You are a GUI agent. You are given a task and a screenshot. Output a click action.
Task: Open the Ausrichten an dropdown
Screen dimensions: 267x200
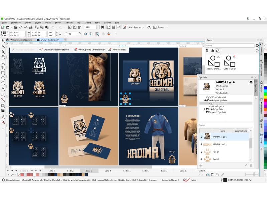[x=143, y=27]
